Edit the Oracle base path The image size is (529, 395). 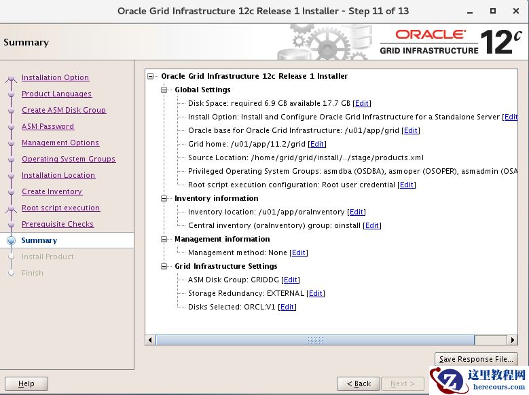[411, 130]
